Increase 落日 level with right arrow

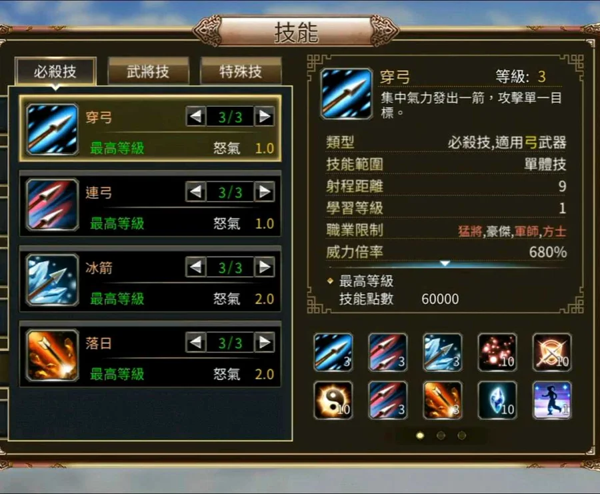click(x=265, y=342)
